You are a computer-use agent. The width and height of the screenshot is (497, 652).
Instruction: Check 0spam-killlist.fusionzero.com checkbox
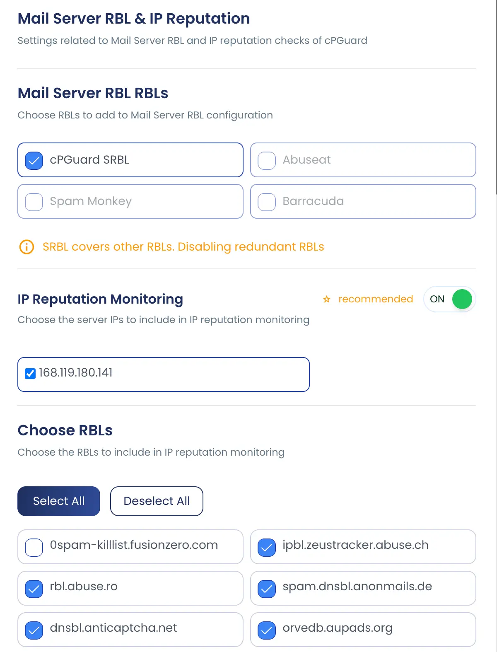tap(34, 547)
